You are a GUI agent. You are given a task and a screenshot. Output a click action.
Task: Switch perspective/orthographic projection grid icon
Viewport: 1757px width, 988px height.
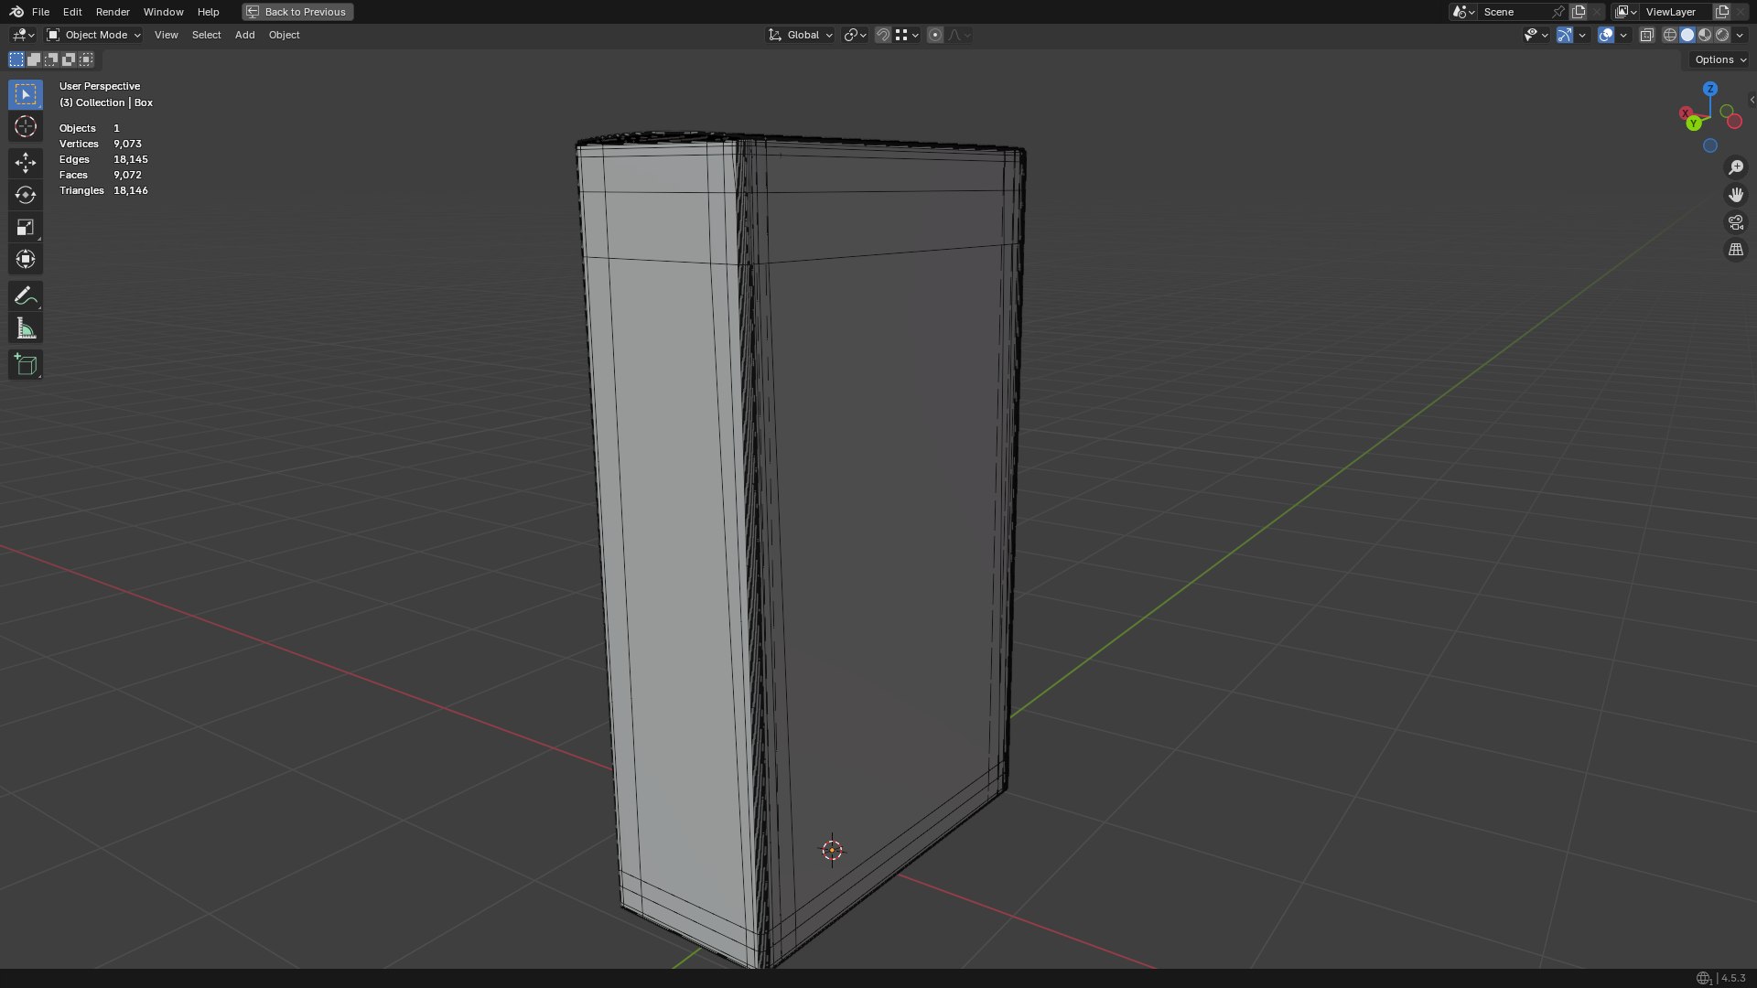coord(1735,250)
